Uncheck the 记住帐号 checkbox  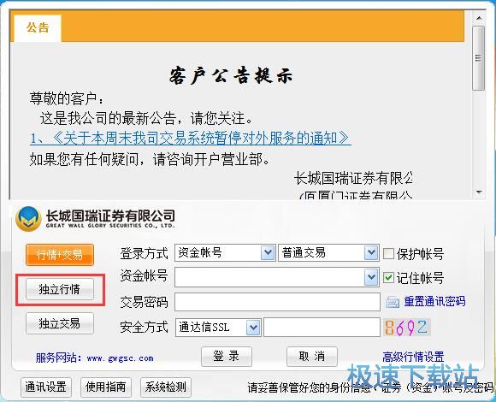click(x=388, y=278)
